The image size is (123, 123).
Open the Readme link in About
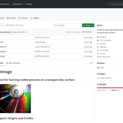[x=103, y=37]
